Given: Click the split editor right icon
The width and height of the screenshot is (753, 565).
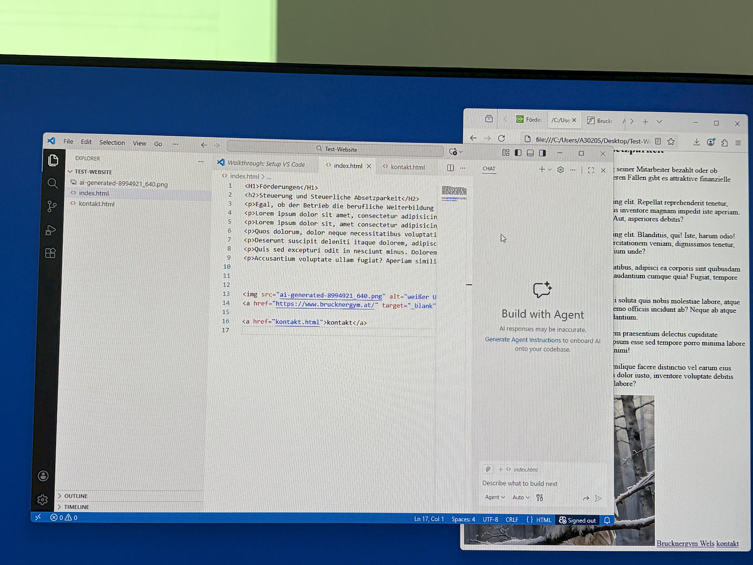Looking at the screenshot, I should (450, 168).
